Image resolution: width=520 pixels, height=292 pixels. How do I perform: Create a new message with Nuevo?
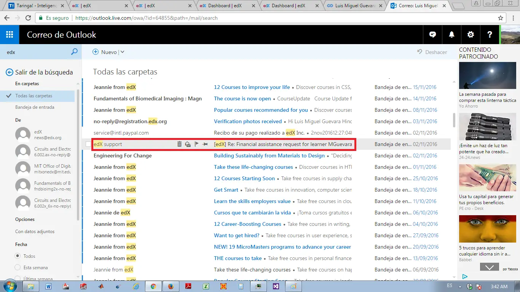[105, 52]
